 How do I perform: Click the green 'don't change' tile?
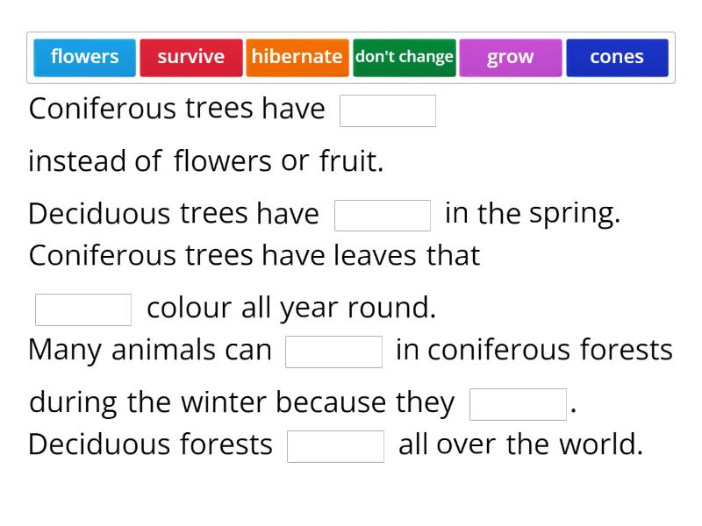405,57
